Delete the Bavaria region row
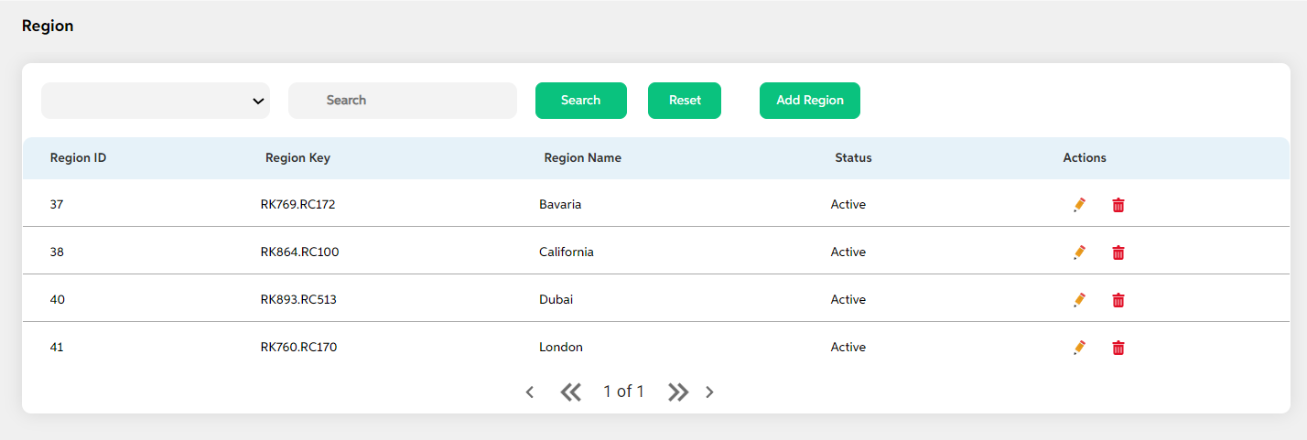 point(1118,205)
